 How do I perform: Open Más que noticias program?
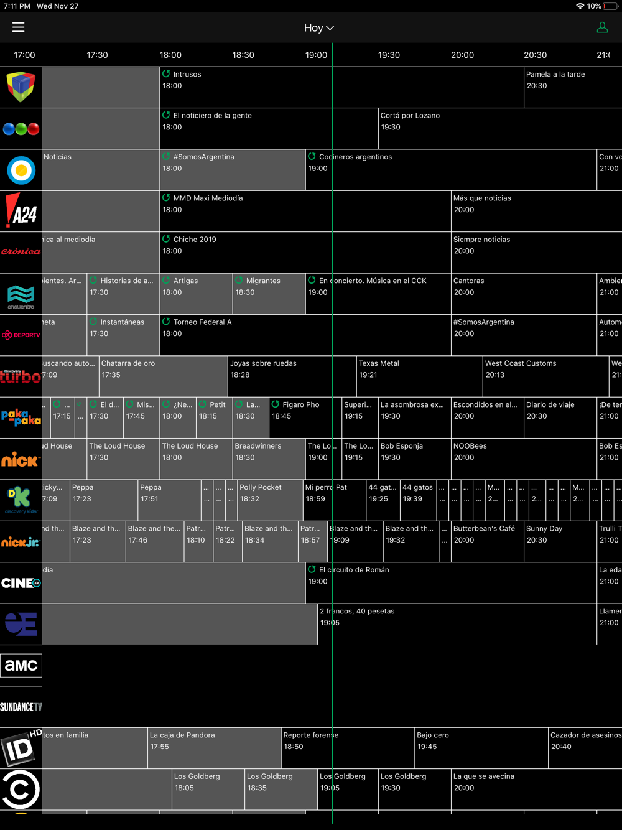pyautogui.click(x=536, y=212)
